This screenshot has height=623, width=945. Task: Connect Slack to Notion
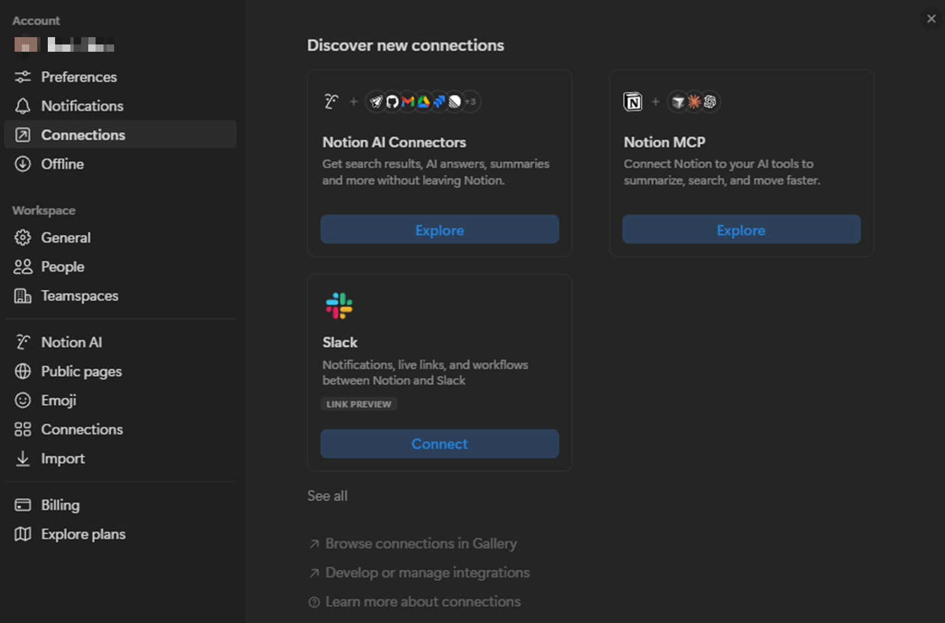(x=439, y=444)
